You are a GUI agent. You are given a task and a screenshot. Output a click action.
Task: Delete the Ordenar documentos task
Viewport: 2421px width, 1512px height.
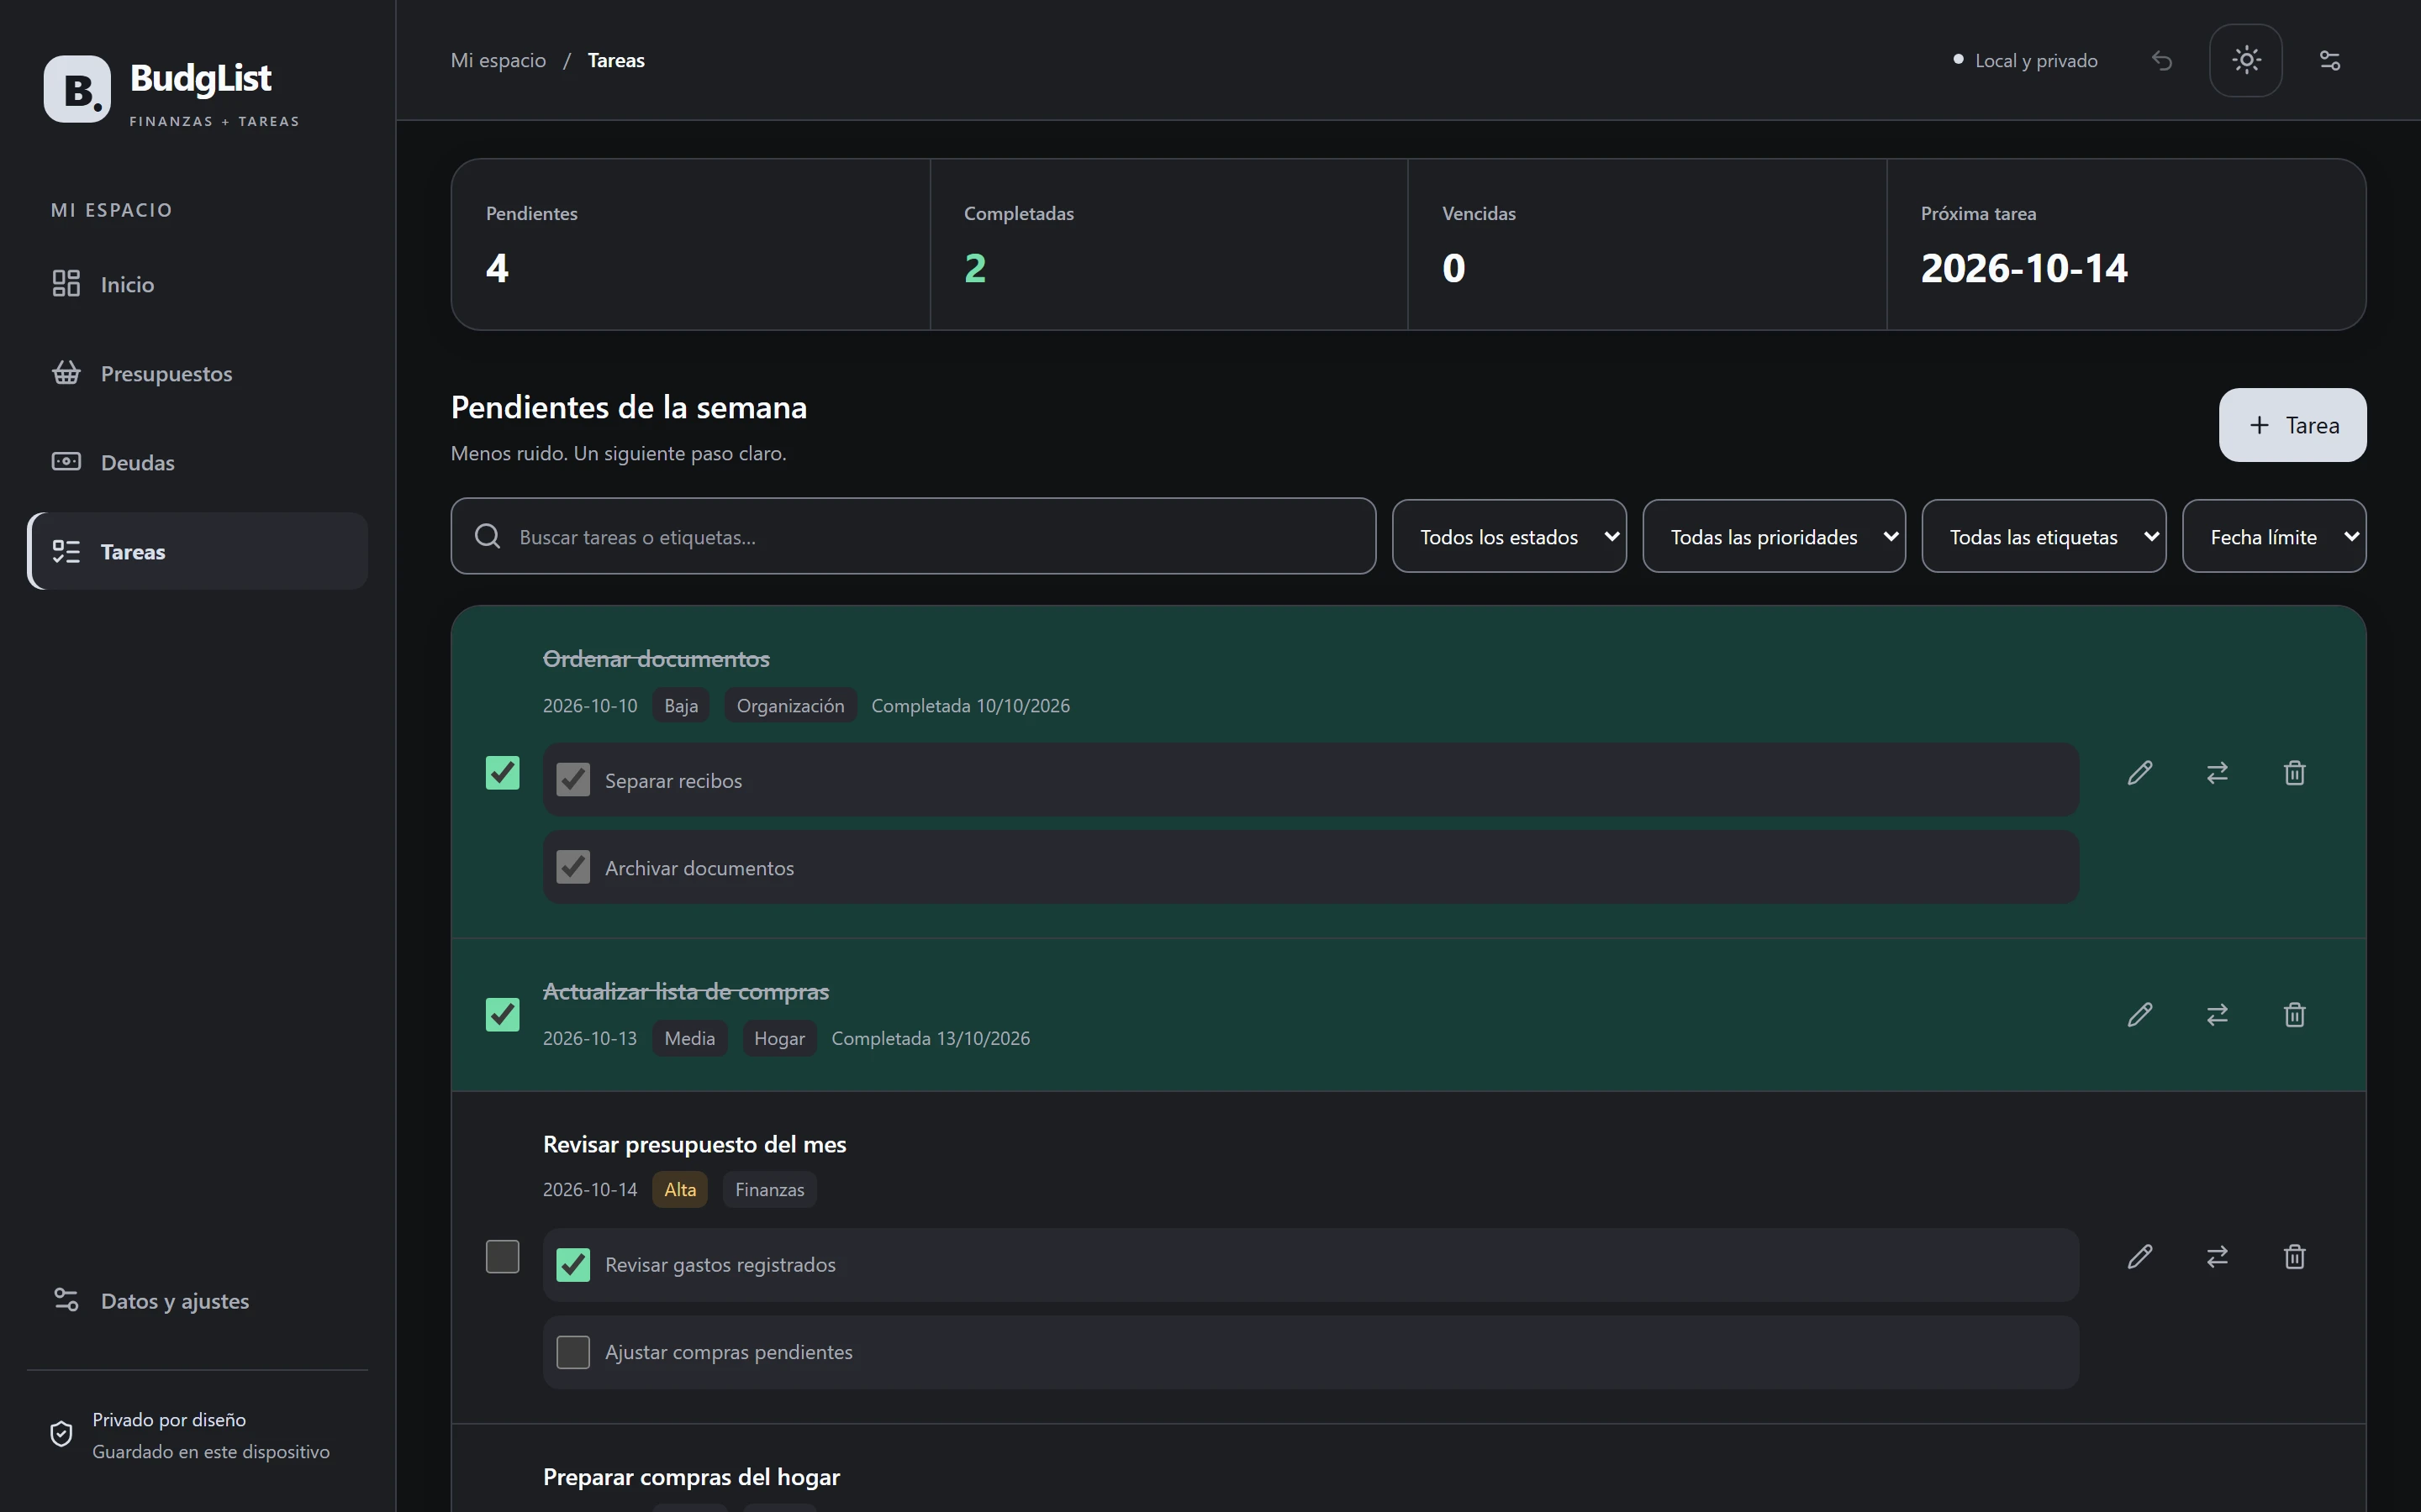tap(2295, 773)
